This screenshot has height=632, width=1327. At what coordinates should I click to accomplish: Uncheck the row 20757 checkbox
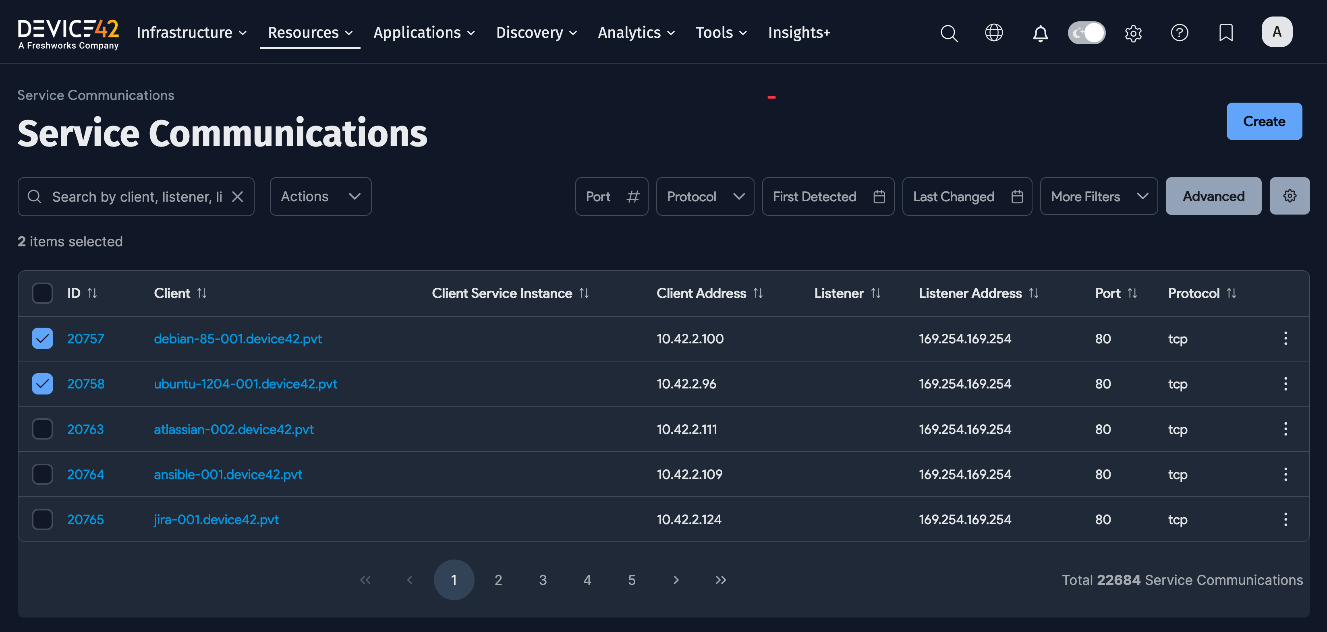[42, 338]
